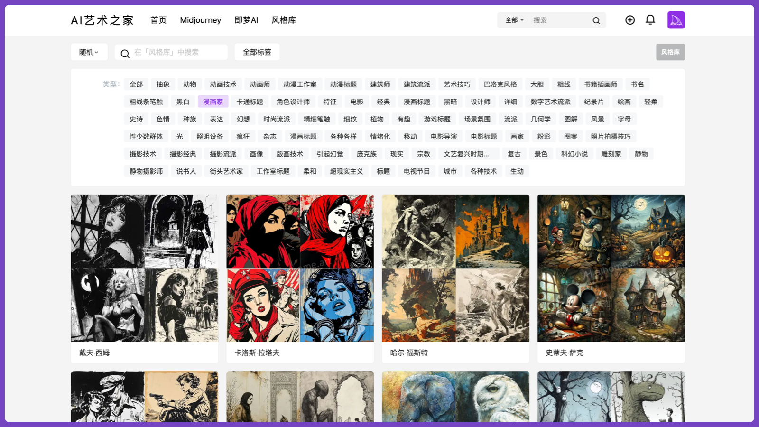Image resolution: width=759 pixels, height=427 pixels.
Task: Expand the 全部 search scope dropdown
Action: click(x=515, y=20)
